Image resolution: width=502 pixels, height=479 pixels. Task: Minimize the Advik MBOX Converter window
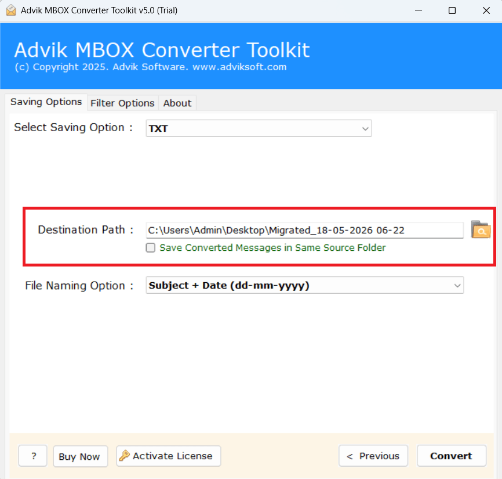(x=418, y=10)
